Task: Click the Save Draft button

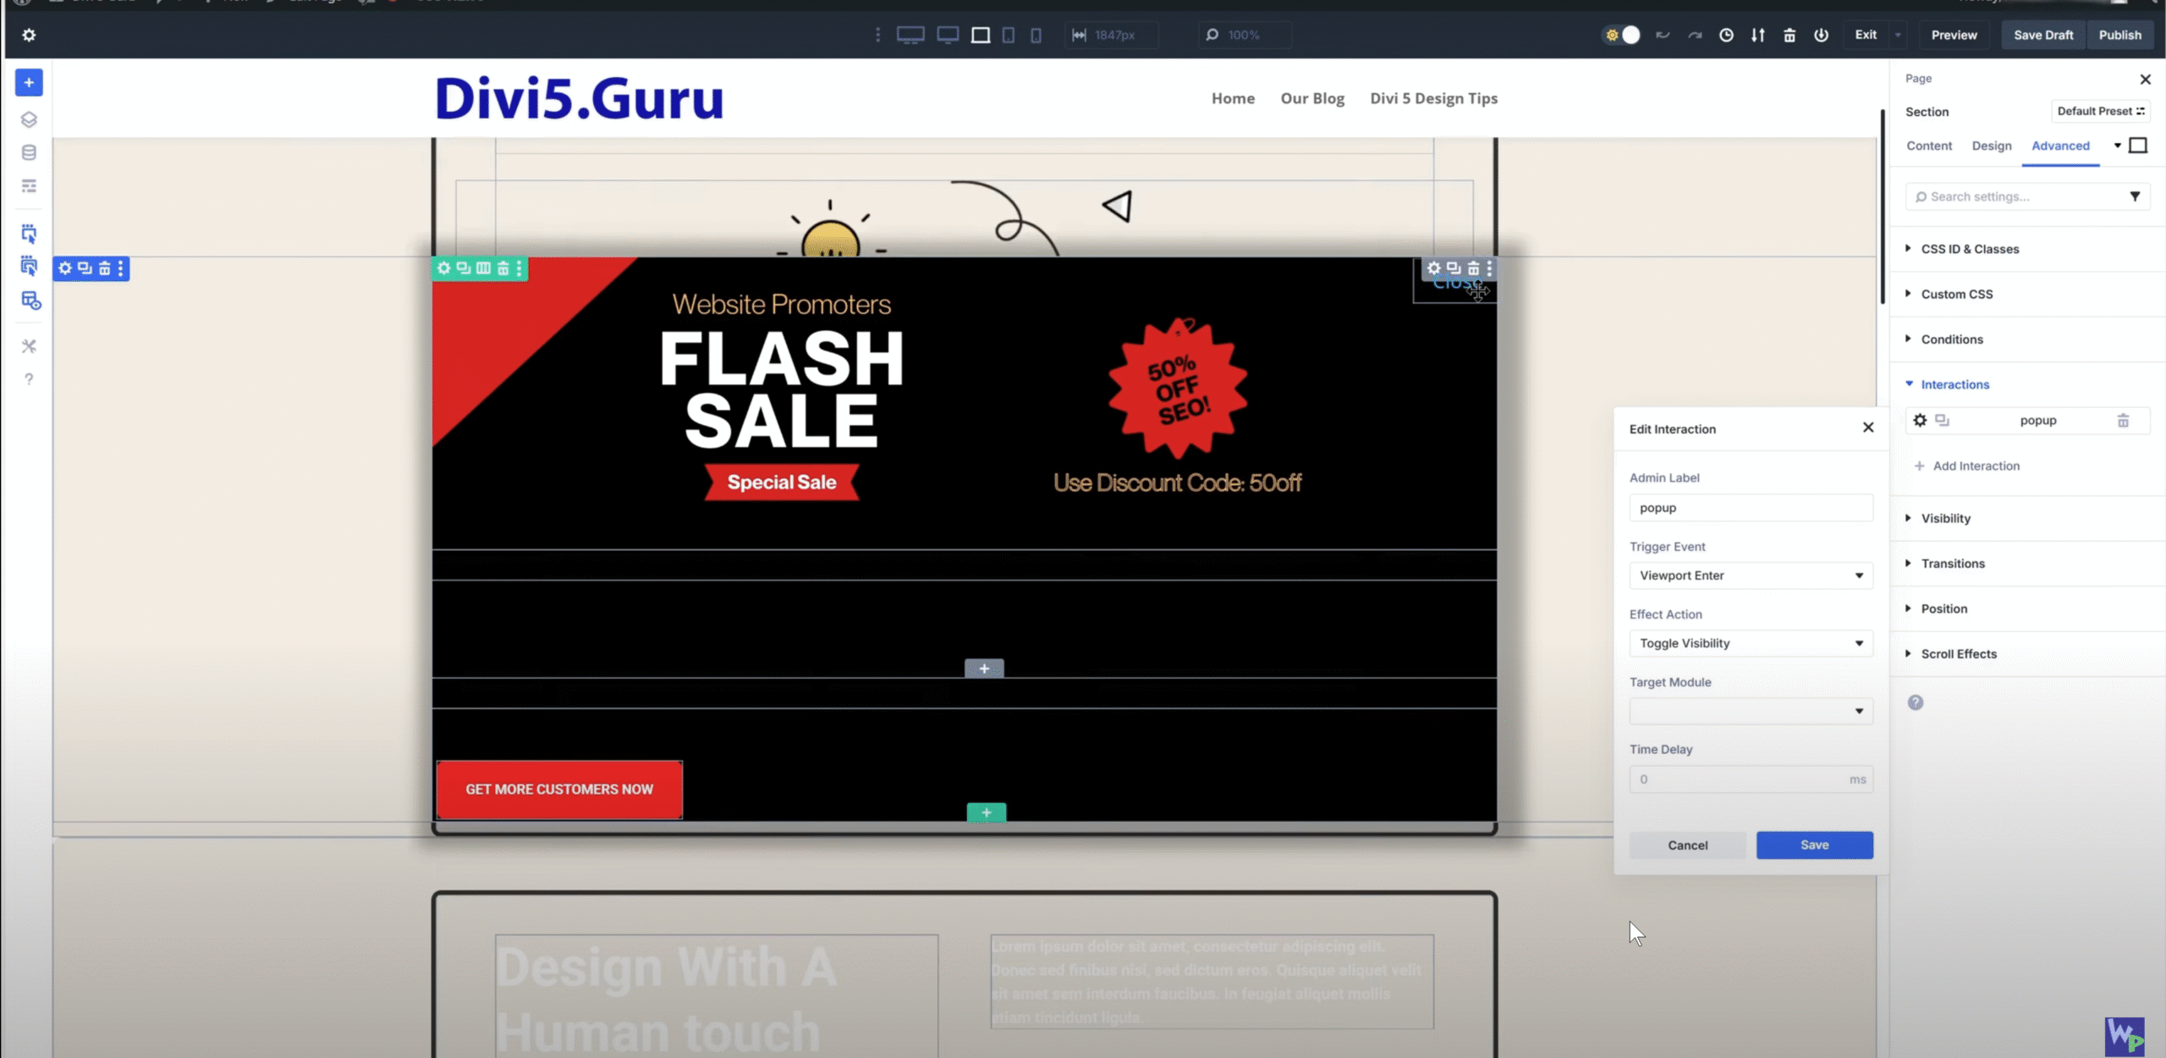Action: [x=2043, y=35]
